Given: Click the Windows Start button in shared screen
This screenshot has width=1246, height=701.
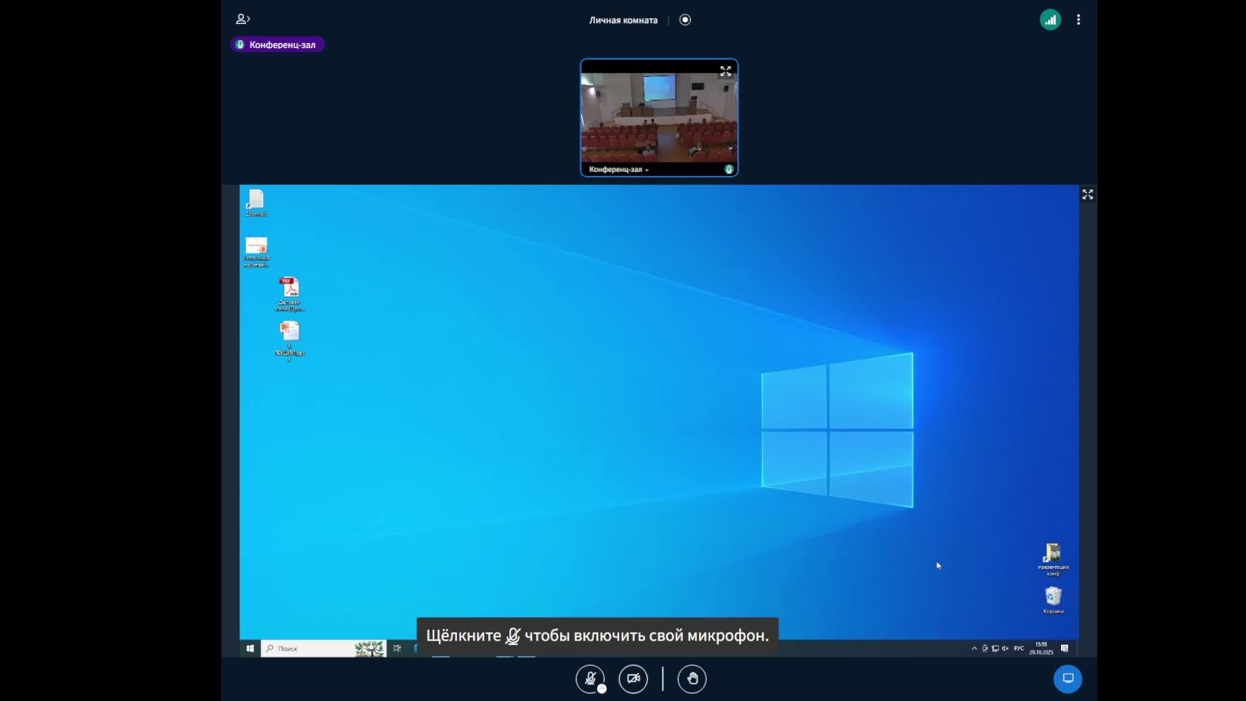Looking at the screenshot, I should 250,648.
